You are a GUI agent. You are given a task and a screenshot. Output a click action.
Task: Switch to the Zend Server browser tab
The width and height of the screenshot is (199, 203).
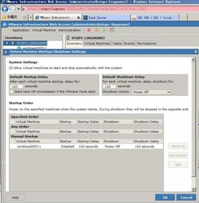106,17
